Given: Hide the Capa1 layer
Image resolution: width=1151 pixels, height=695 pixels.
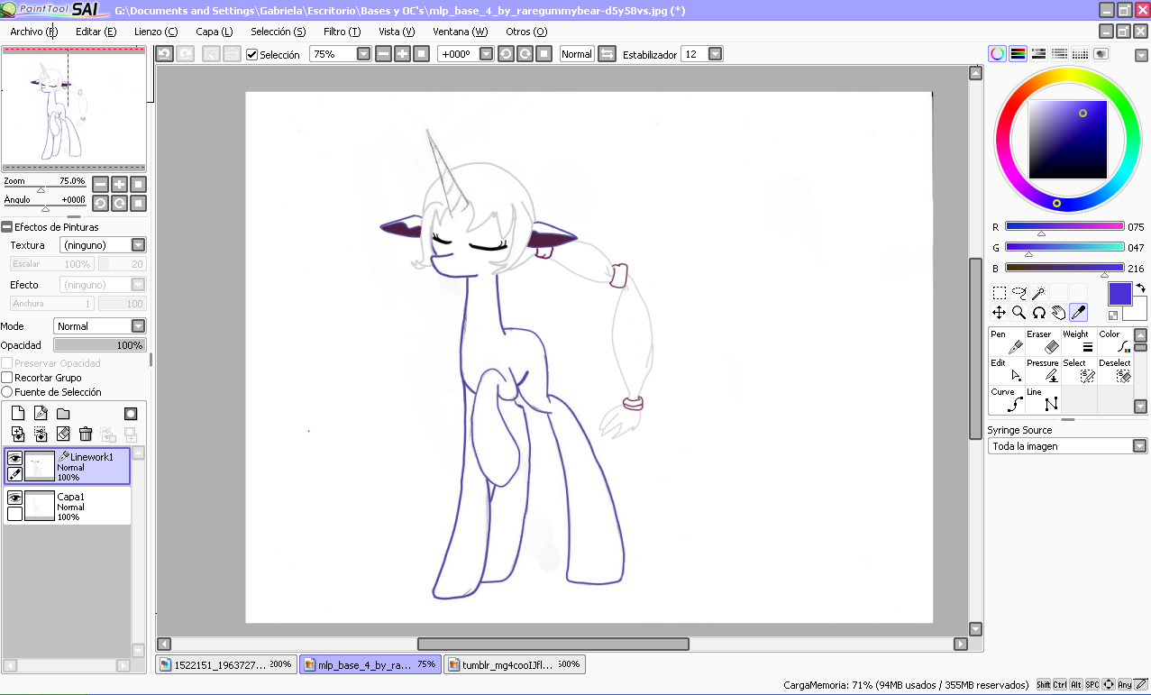Looking at the screenshot, I should [x=15, y=497].
